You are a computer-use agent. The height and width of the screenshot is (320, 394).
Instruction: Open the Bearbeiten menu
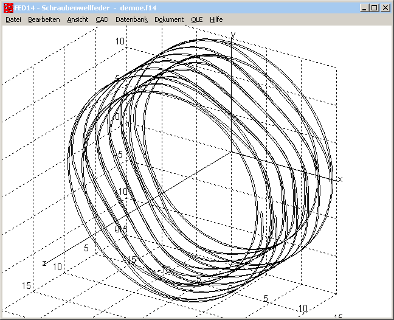tap(44, 19)
